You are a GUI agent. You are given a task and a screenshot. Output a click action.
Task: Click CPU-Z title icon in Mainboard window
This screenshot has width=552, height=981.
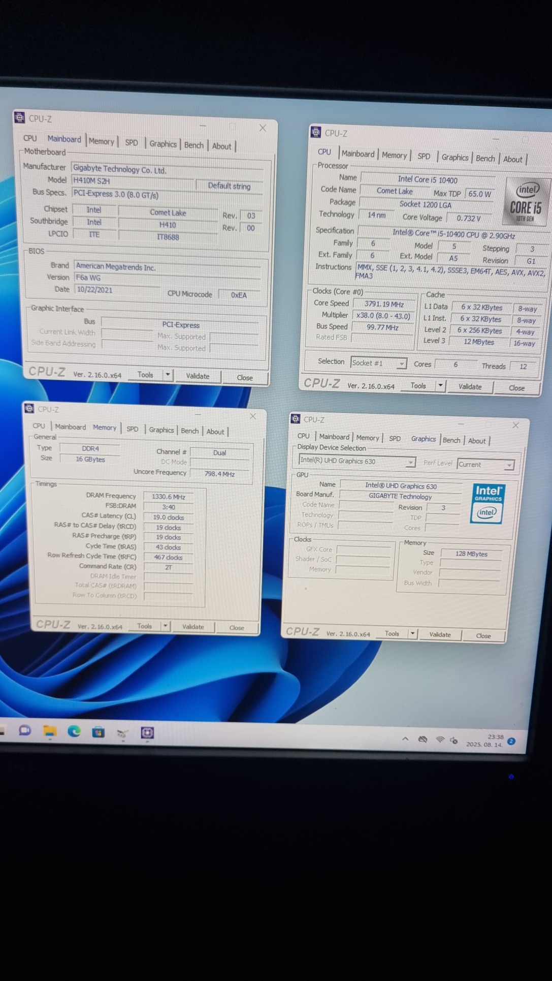point(20,118)
